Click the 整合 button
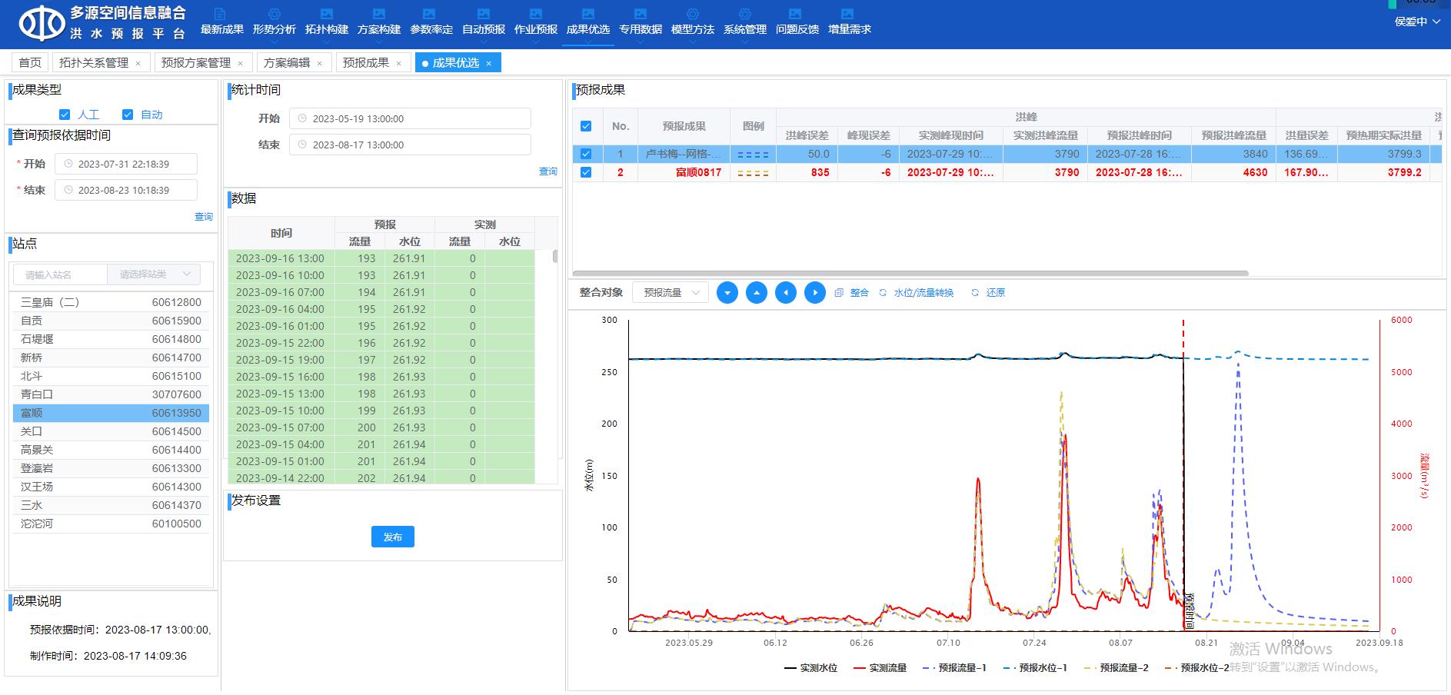 pyautogui.click(x=852, y=293)
